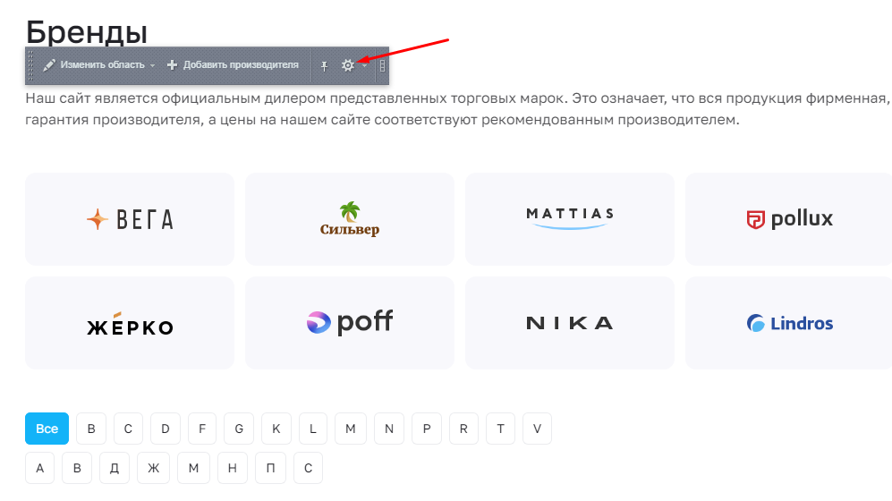Click the toolbar's right collapse handle
The image size is (892, 501).
click(x=382, y=66)
